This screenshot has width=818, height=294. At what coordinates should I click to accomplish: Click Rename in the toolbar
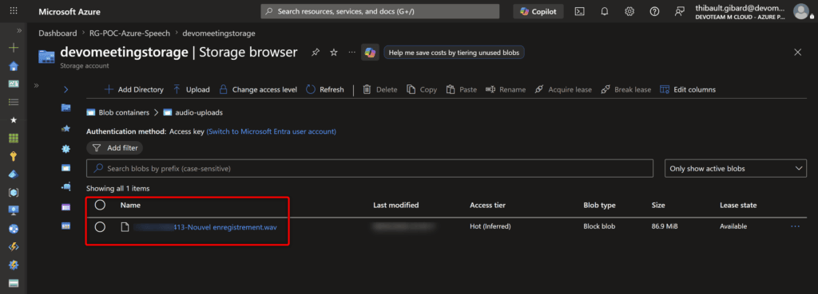click(x=506, y=89)
